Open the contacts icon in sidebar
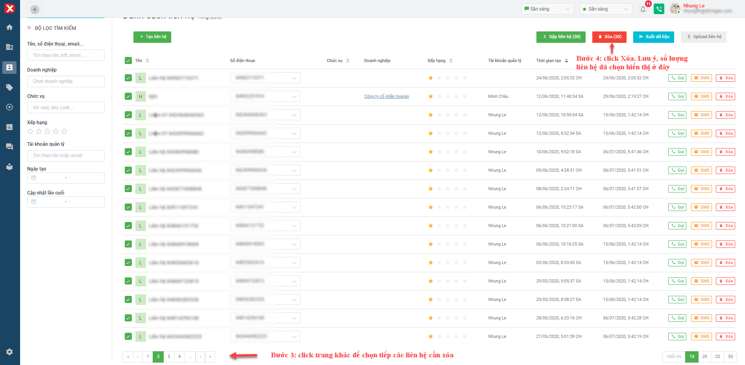The width and height of the screenshot is (745, 365). (x=9, y=68)
